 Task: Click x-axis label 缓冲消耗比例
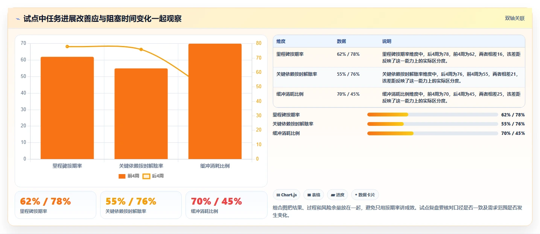pos(215,166)
